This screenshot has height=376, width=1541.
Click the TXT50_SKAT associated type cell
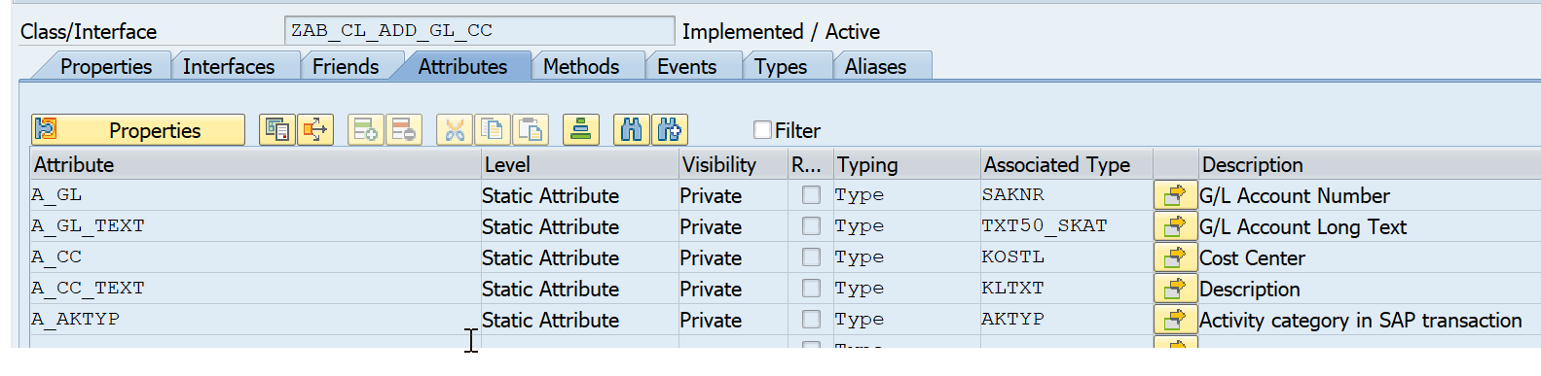(x=1067, y=226)
